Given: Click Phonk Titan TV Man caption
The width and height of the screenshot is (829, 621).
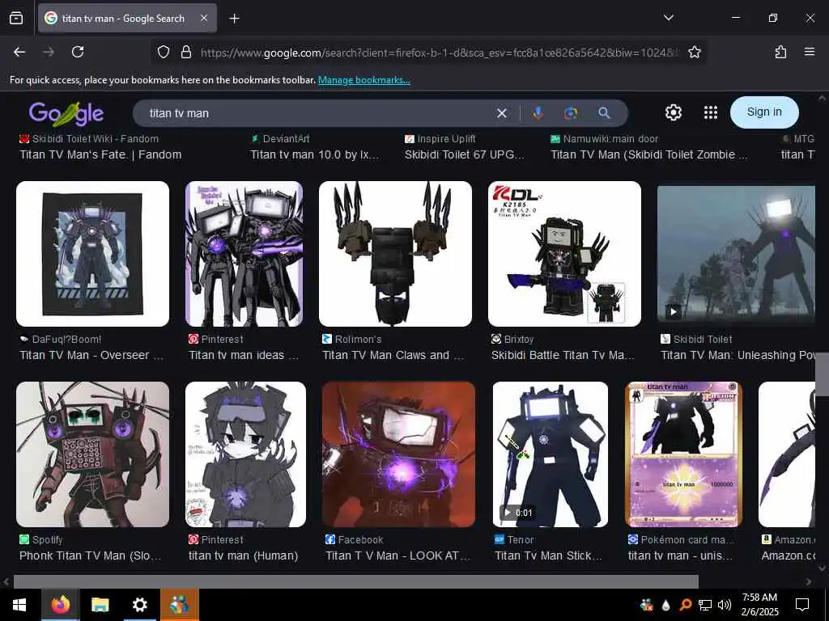Looking at the screenshot, I should point(91,556).
